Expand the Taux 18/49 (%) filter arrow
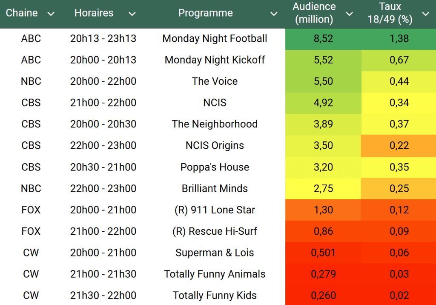The image size is (436, 305). click(425, 14)
